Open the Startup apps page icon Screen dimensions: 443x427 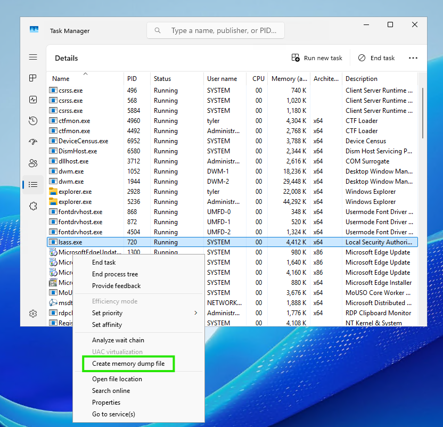[33, 142]
